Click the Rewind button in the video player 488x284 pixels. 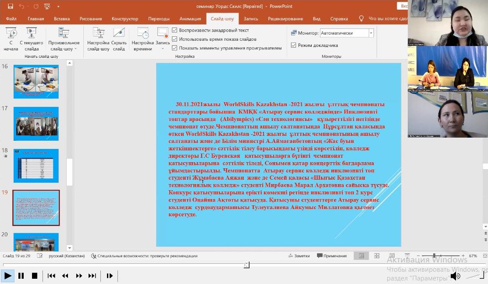(x=65, y=276)
